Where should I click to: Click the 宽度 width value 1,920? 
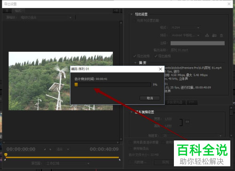[x=168, y=119]
